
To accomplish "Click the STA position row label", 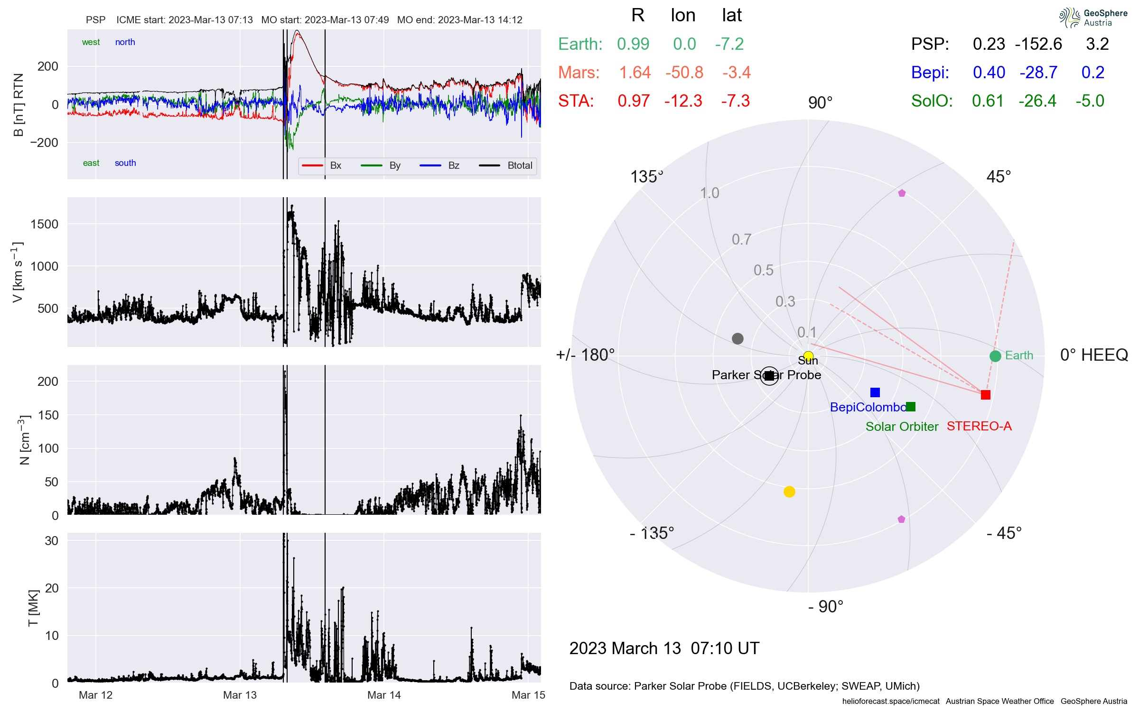I will tap(576, 101).
